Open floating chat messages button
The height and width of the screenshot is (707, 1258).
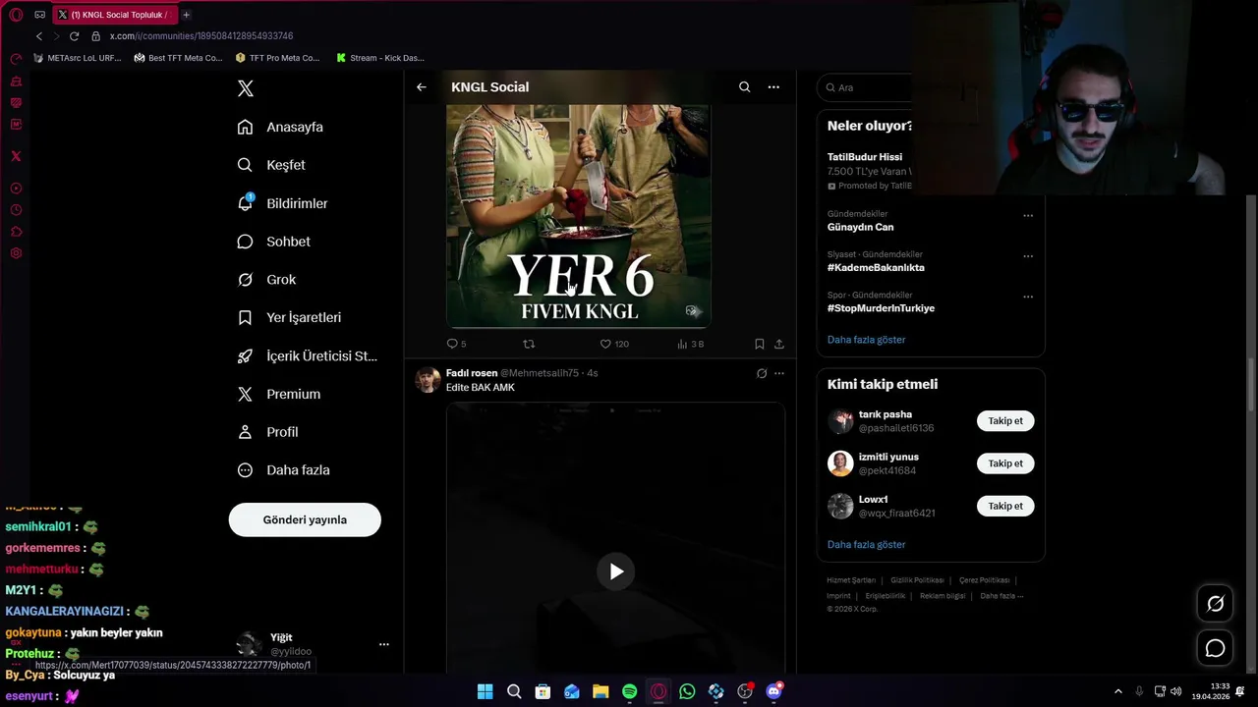1216,648
